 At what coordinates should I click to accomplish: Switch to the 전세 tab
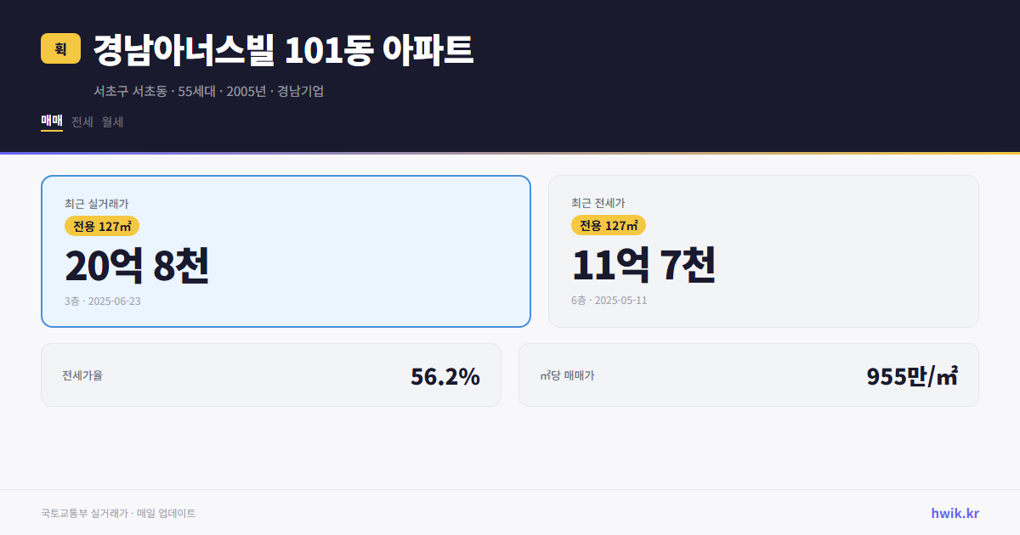tap(82, 121)
